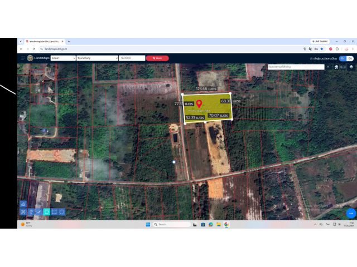Select the pin marker drawing tool
Screen dimensions: 357x267
tap(31, 212)
